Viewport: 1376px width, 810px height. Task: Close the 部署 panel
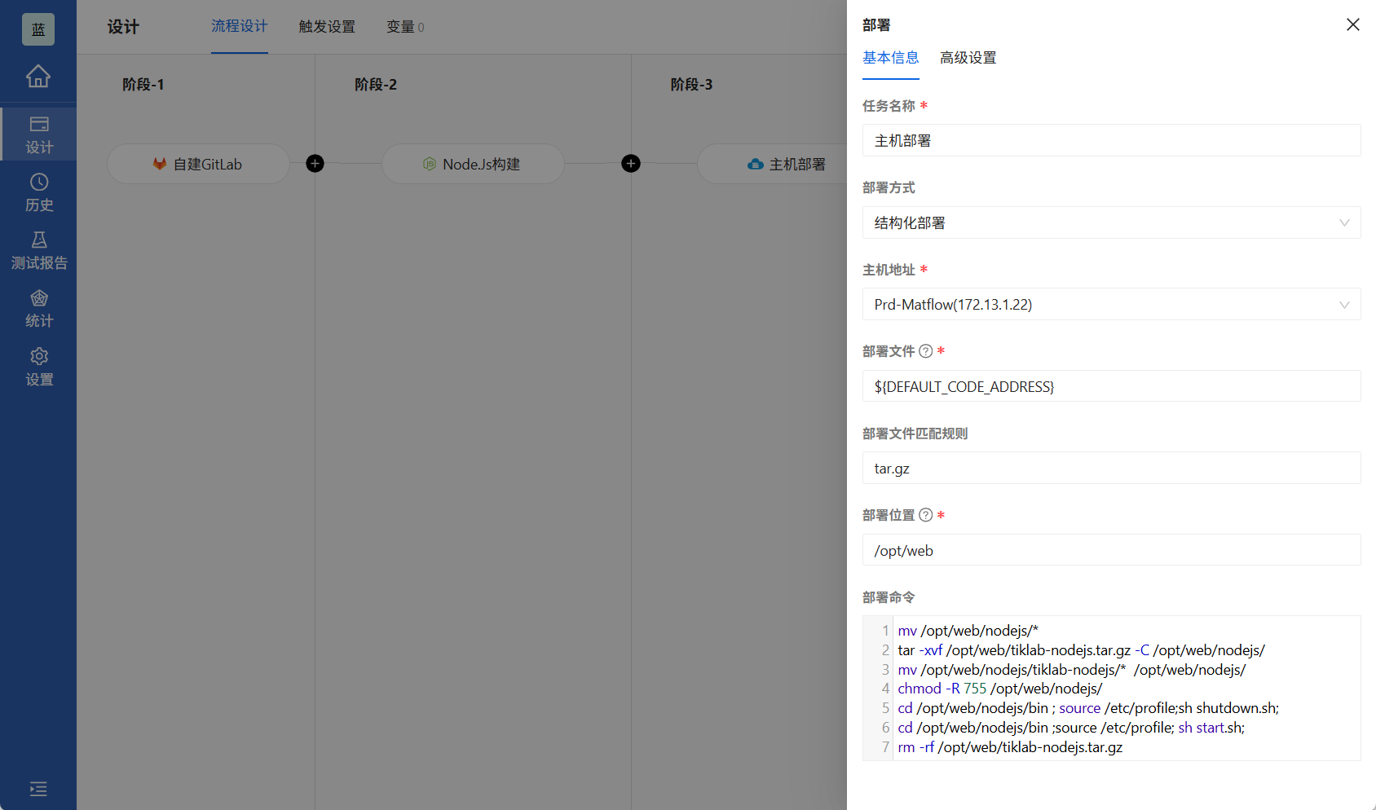pos(1352,24)
